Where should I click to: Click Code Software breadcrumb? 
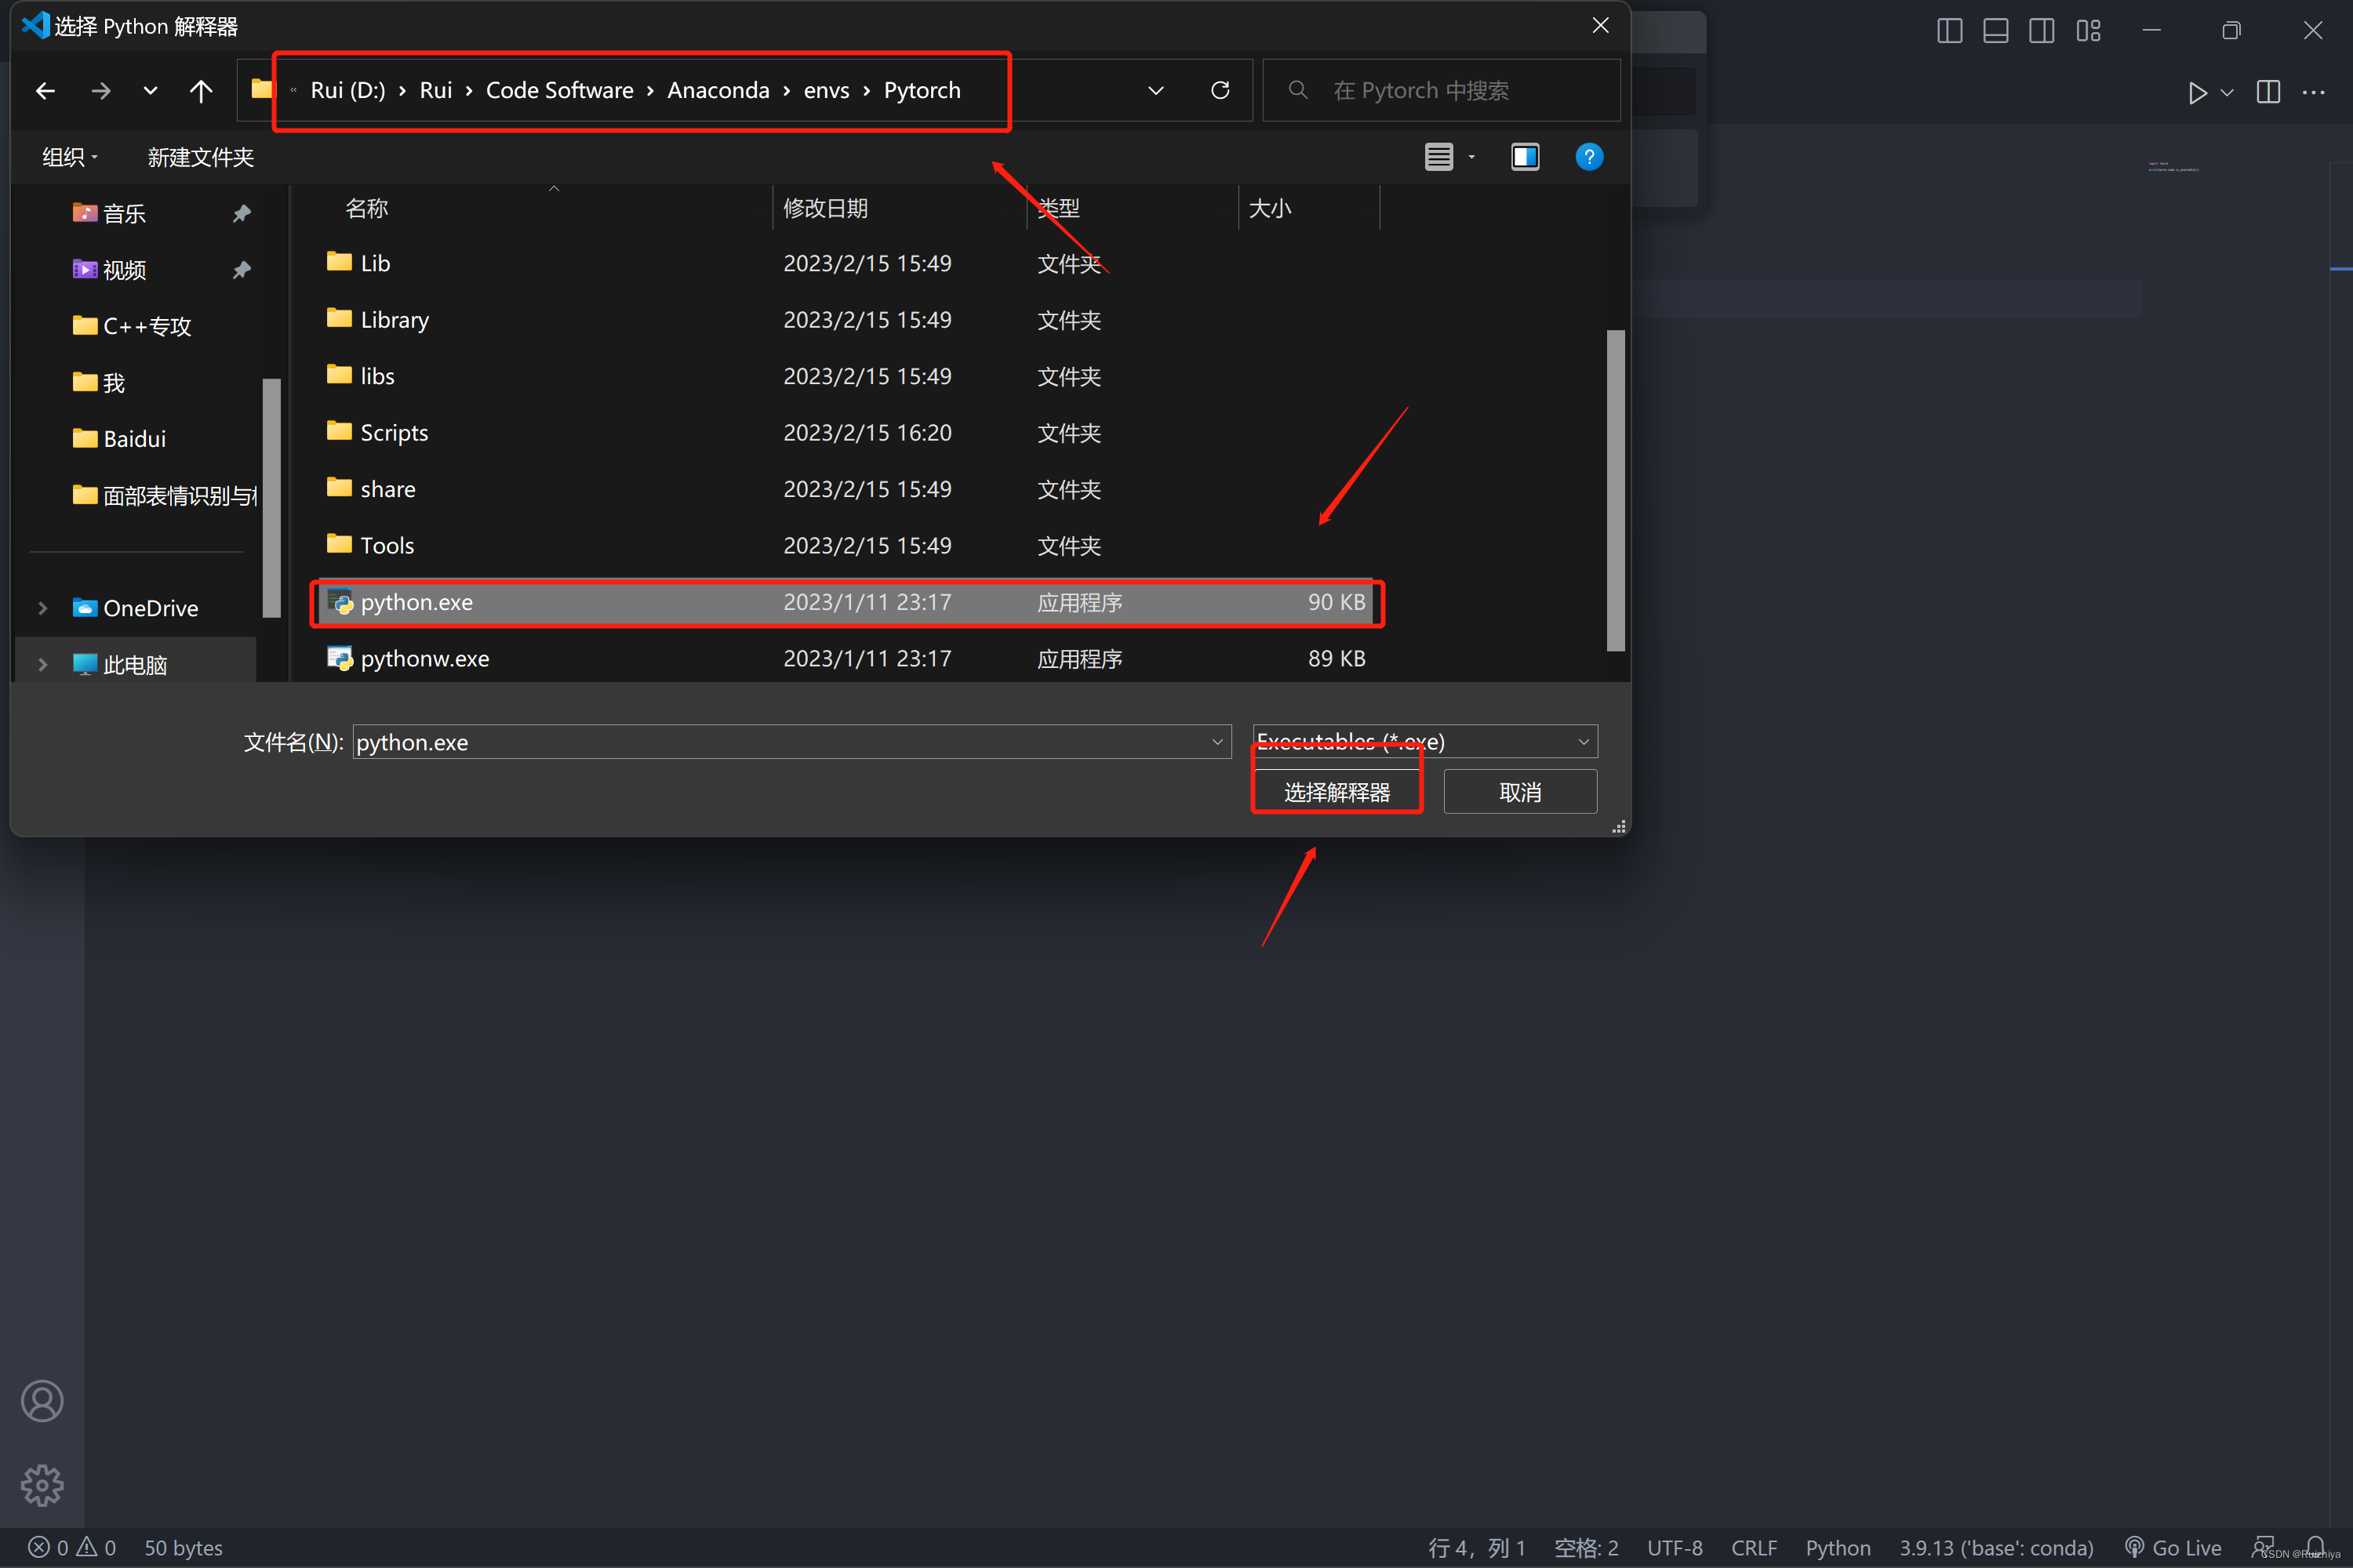click(559, 91)
